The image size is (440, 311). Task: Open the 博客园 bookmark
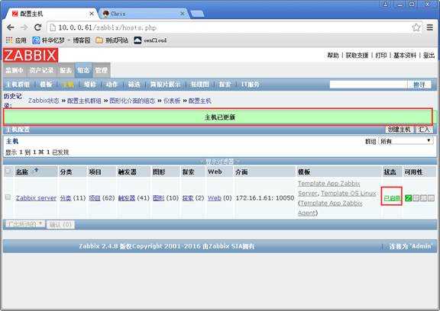61,40
